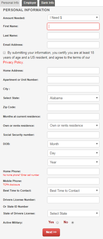Open the Personal Info tab
Screen dimensions: 103x239
(10, 3)
